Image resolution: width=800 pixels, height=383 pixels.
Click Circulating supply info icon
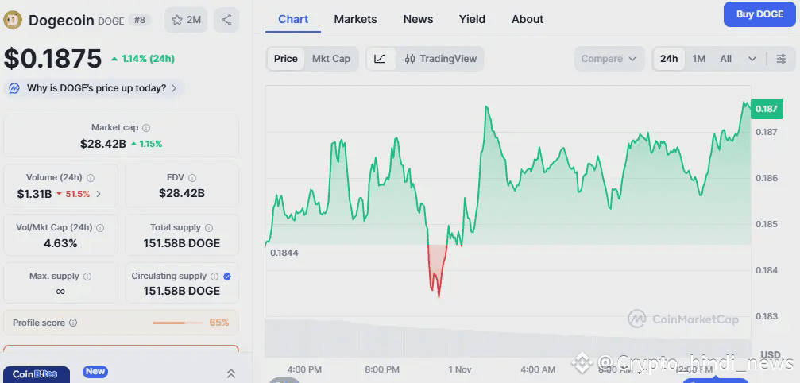[x=214, y=277]
